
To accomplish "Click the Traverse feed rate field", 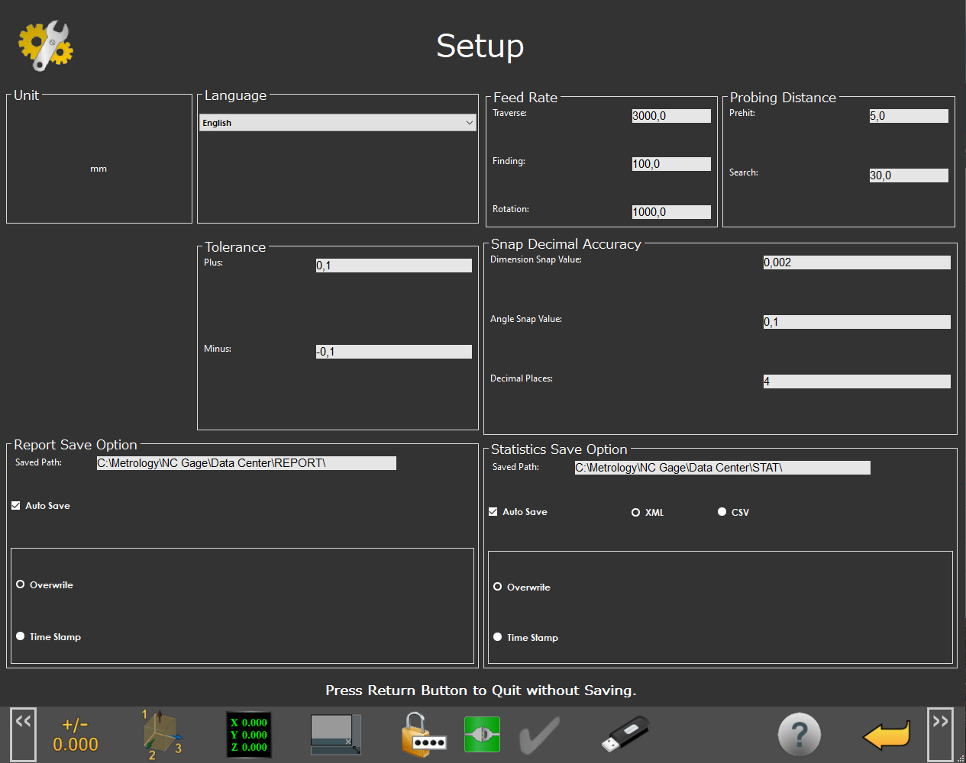I will pyautogui.click(x=670, y=116).
